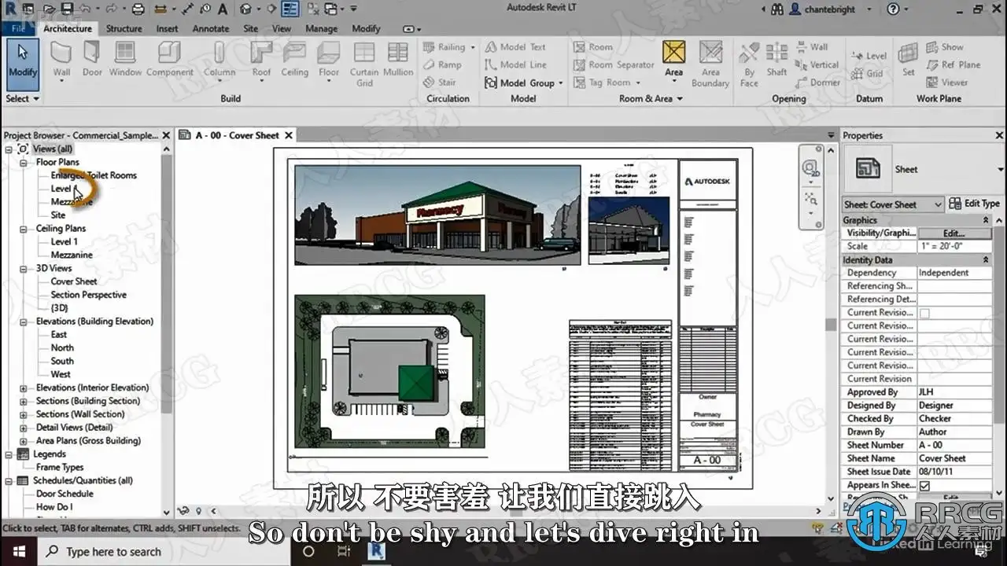The height and width of the screenshot is (566, 1007).
Task: Print using the quick access printer icon
Action: coord(138,9)
